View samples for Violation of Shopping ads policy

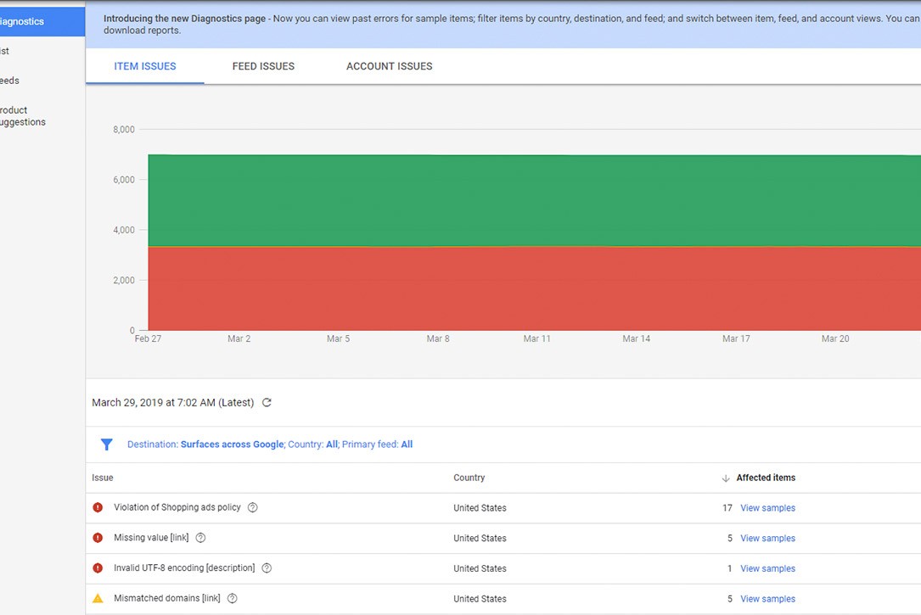(767, 508)
